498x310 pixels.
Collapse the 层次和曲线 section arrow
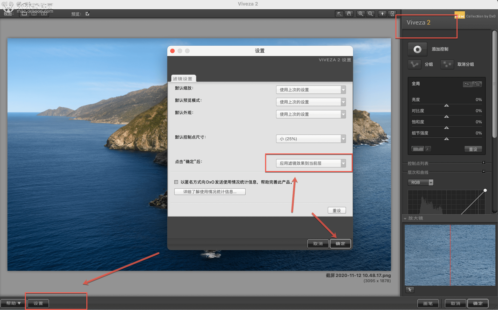coord(483,172)
